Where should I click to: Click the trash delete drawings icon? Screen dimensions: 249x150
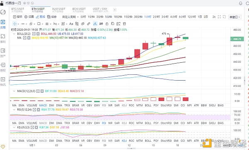coord(124,24)
